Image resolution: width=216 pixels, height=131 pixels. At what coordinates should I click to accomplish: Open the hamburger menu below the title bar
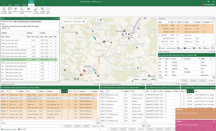coord(3,5)
